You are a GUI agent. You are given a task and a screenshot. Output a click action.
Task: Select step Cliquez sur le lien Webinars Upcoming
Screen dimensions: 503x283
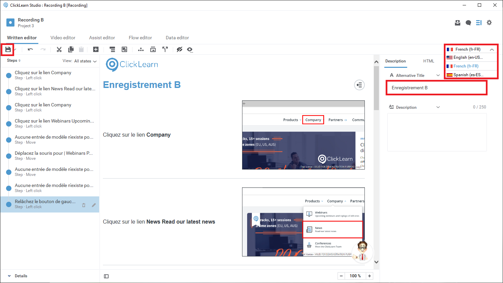tap(50, 124)
